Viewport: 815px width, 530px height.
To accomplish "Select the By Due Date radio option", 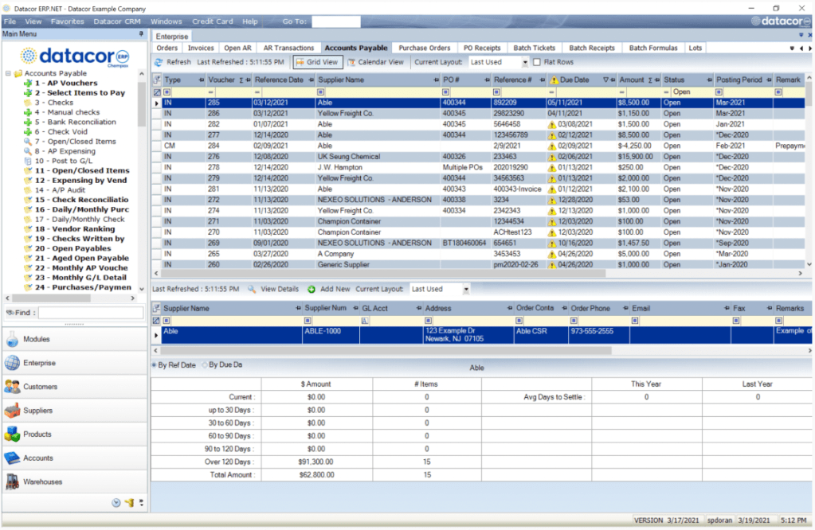I will (204, 365).
